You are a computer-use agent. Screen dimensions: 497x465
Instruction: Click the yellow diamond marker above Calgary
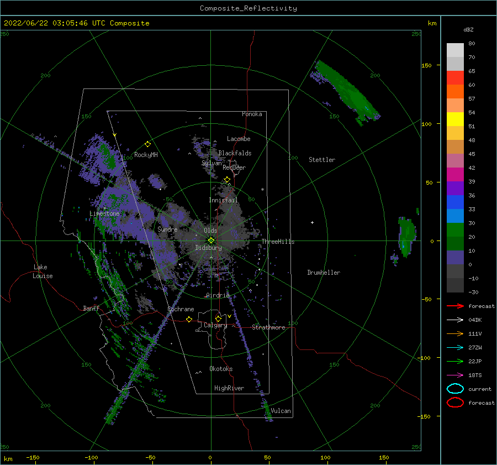pyautogui.click(x=218, y=318)
